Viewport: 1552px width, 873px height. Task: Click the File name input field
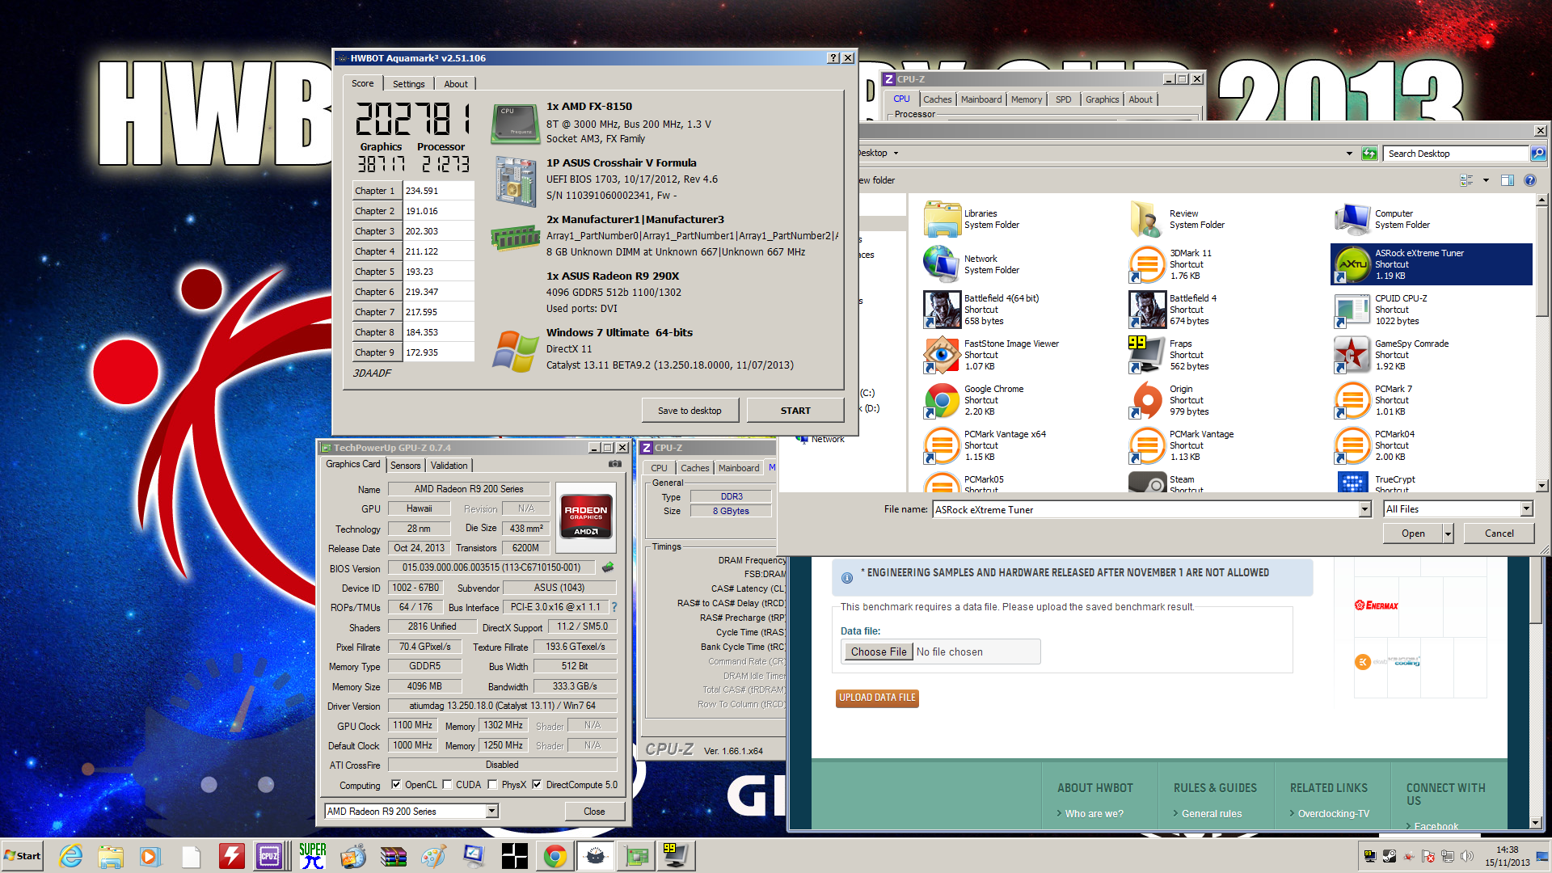click(x=1145, y=509)
